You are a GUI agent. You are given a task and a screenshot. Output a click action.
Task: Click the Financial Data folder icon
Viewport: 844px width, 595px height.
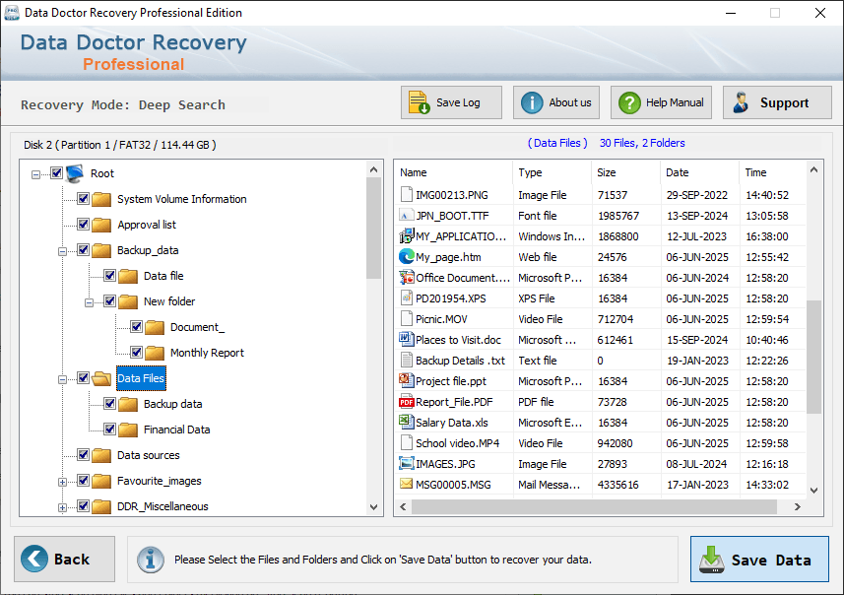[128, 430]
